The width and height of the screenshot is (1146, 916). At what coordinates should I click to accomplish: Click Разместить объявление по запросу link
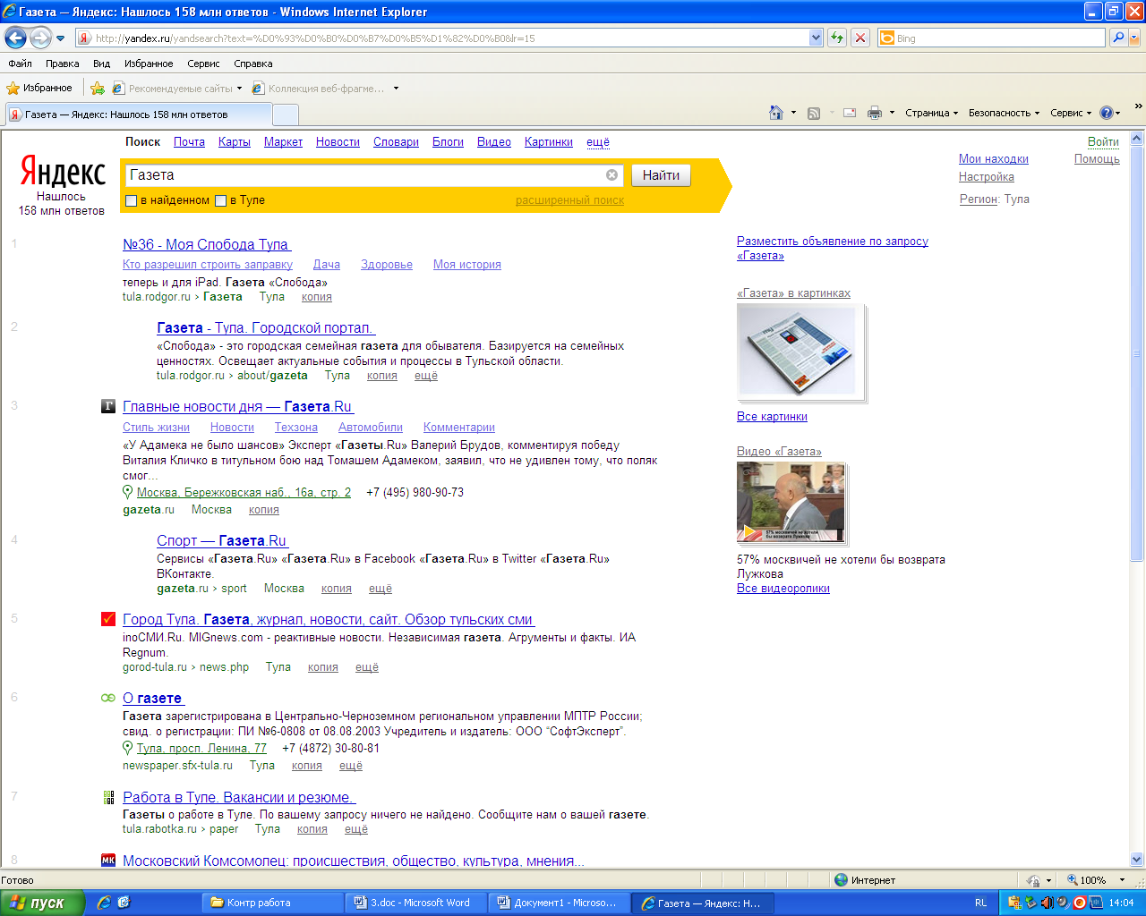click(x=833, y=249)
